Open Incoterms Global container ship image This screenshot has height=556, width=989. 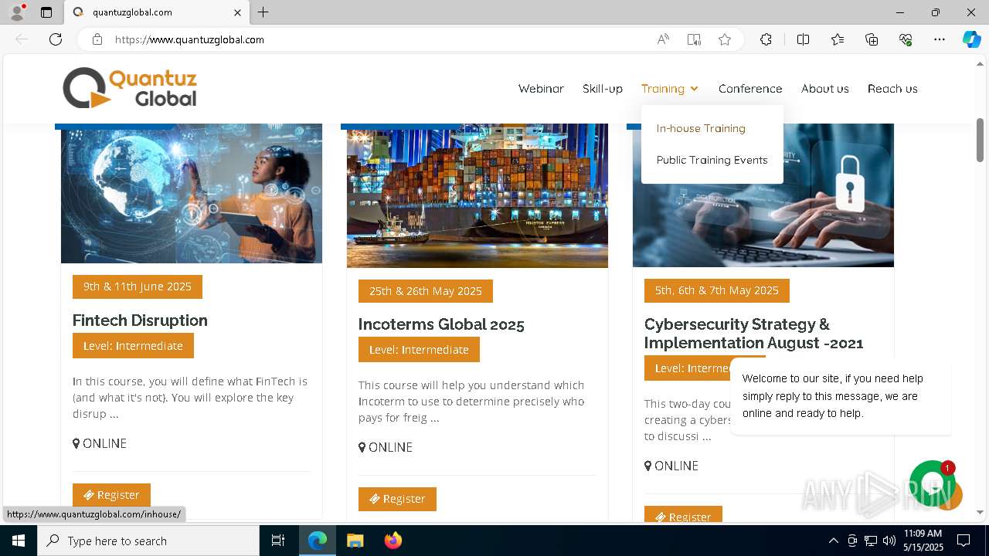pos(478,195)
